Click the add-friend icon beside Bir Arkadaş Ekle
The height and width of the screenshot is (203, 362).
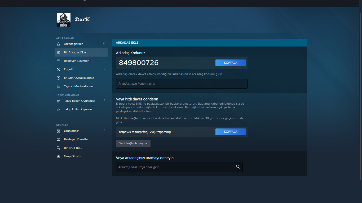pyautogui.click(x=59, y=52)
